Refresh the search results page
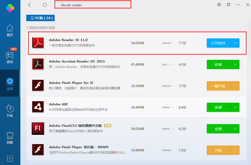This screenshot has height=165, width=251. [45, 5]
